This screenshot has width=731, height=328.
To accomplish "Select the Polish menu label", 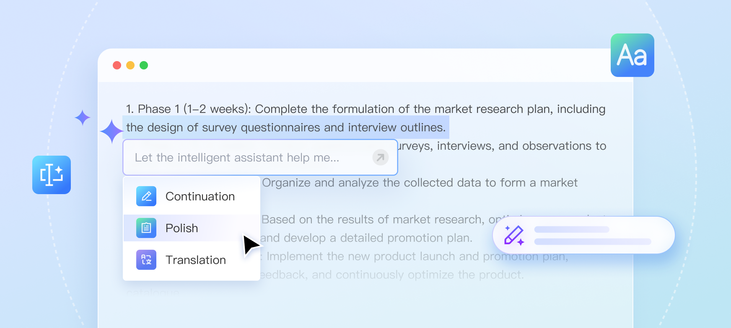I will 181,228.
